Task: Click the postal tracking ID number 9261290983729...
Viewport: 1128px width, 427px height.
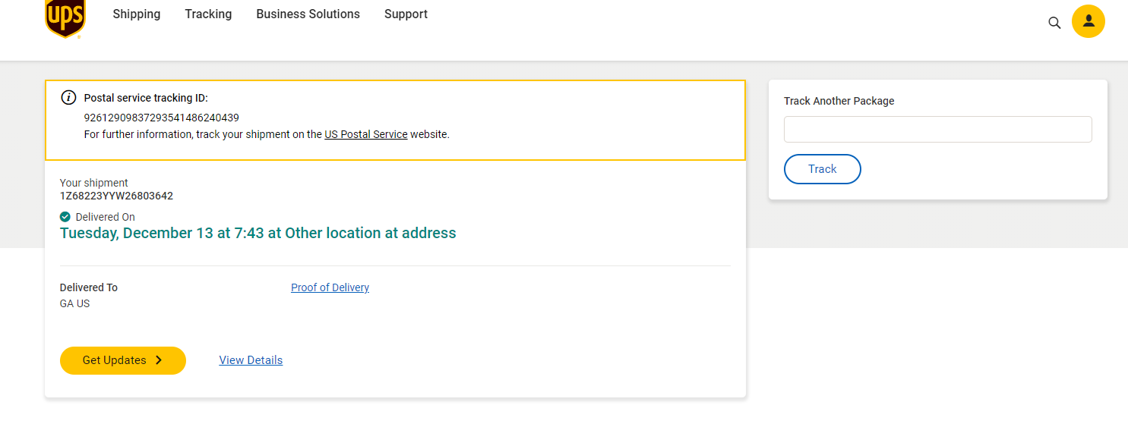Action: pyautogui.click(x=161, y=118)
